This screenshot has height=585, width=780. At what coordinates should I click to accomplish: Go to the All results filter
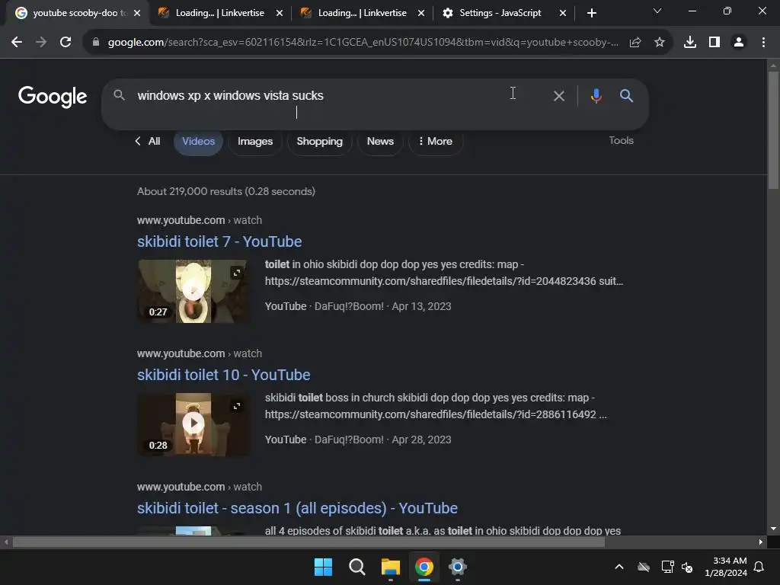coord(148,141)
